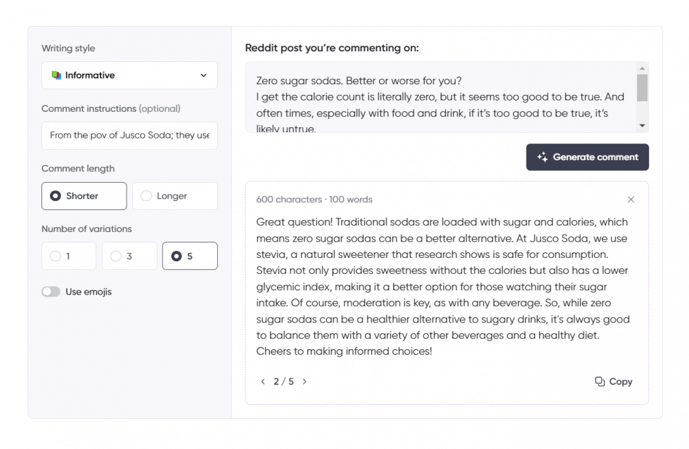Switch comment length to Longer
Image resolution: width=689 pixels, height=449 pixels.
(x=174, y=196)
